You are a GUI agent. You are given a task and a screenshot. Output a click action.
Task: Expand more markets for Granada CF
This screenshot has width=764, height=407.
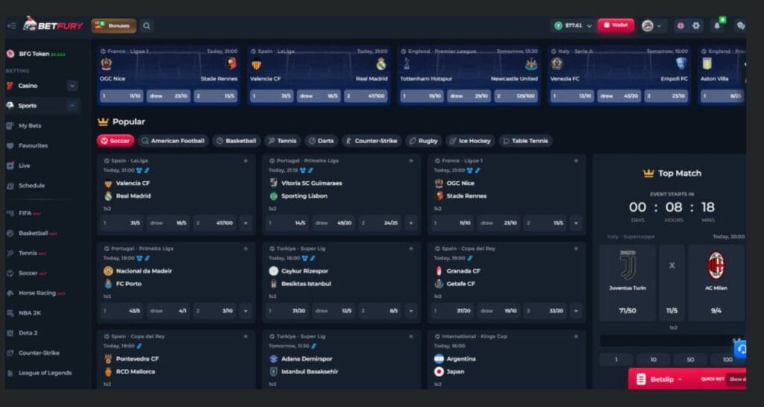576,311
